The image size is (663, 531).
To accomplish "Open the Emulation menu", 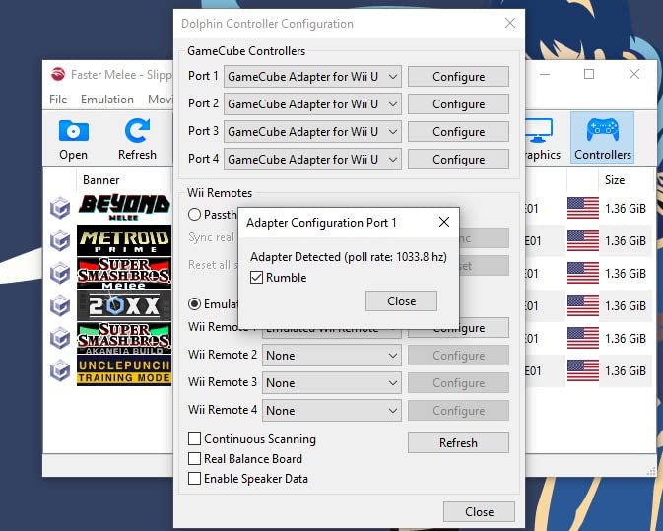I will click(107, 100).
